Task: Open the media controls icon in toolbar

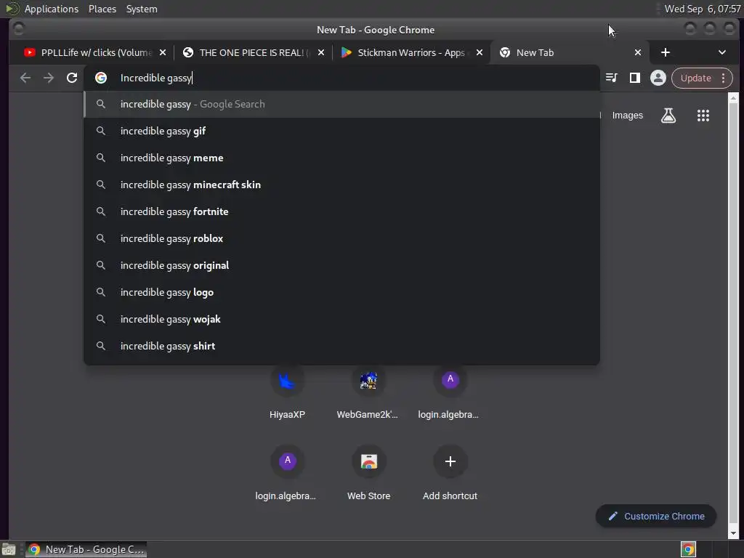Action: tap(611, 78)
